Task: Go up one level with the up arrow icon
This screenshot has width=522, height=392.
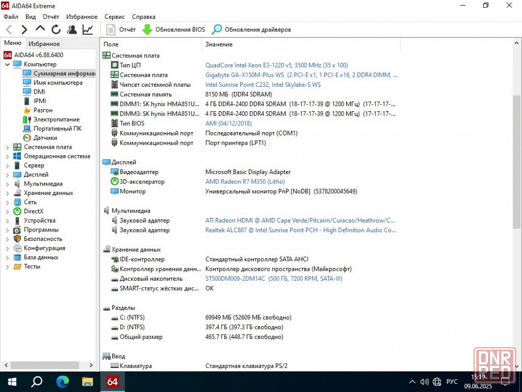Action: point(40,29)
